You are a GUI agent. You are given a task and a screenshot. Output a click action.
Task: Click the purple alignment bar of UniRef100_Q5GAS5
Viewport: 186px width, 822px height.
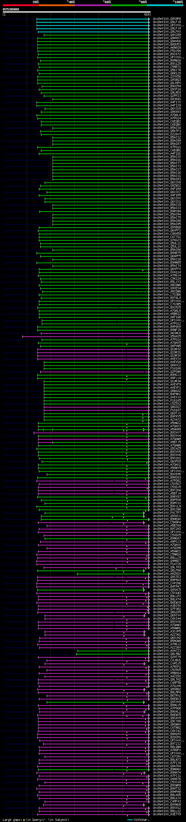86,336
